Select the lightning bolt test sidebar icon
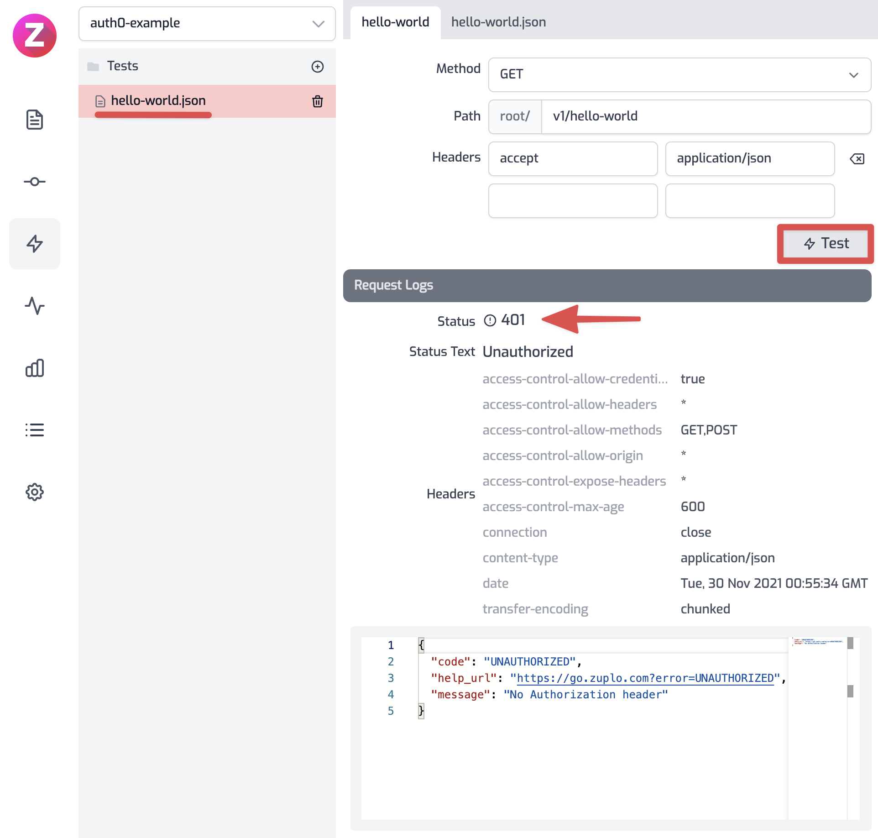Image resolution: width=878 pixels, height=838 pixels. (x=35, y=244)
